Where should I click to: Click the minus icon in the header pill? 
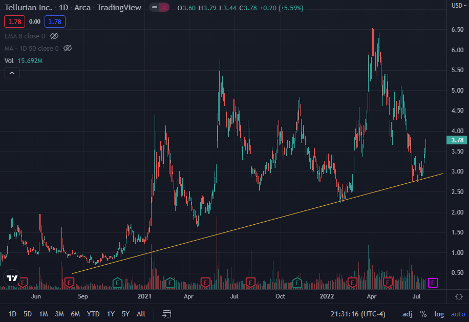[155, 8]
